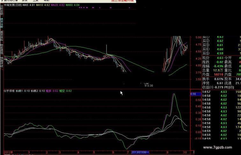Click the 买③ bid price 4.61
This screenshot has height=155, width=241.
coord(220,45)
